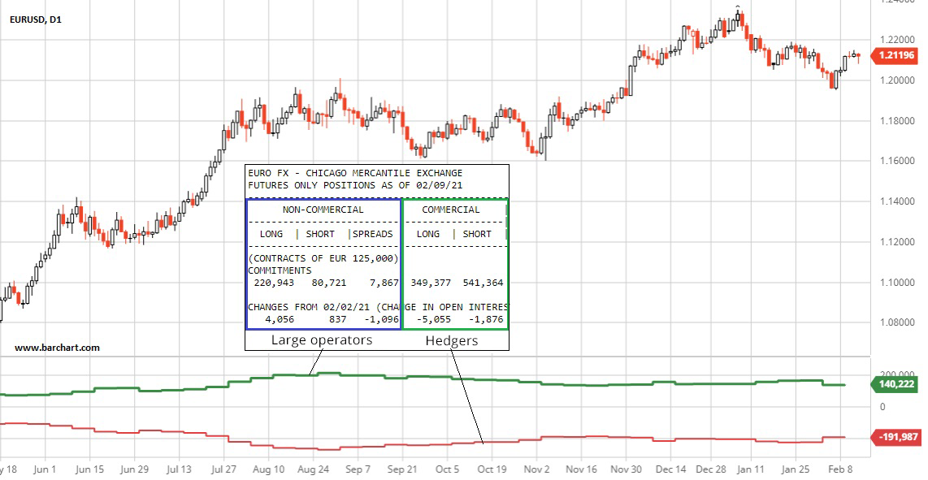Click the Aug 24 date label

tap(314, 469)
